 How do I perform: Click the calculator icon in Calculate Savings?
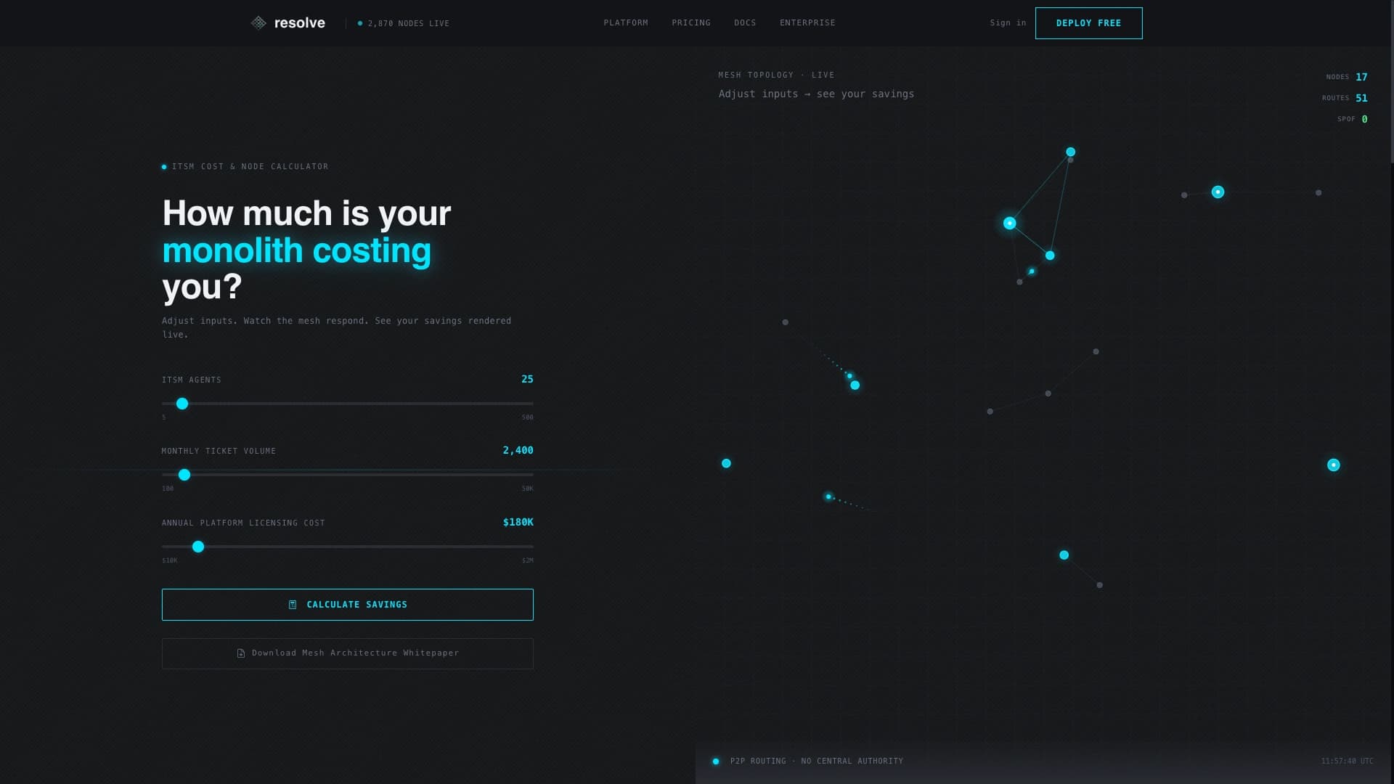[x=293, y=605]
